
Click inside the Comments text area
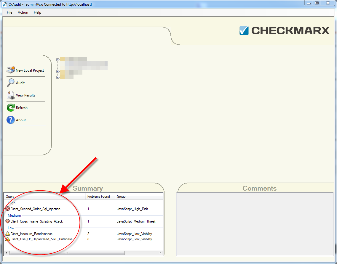pyautogui.click(x=255, y=224)
